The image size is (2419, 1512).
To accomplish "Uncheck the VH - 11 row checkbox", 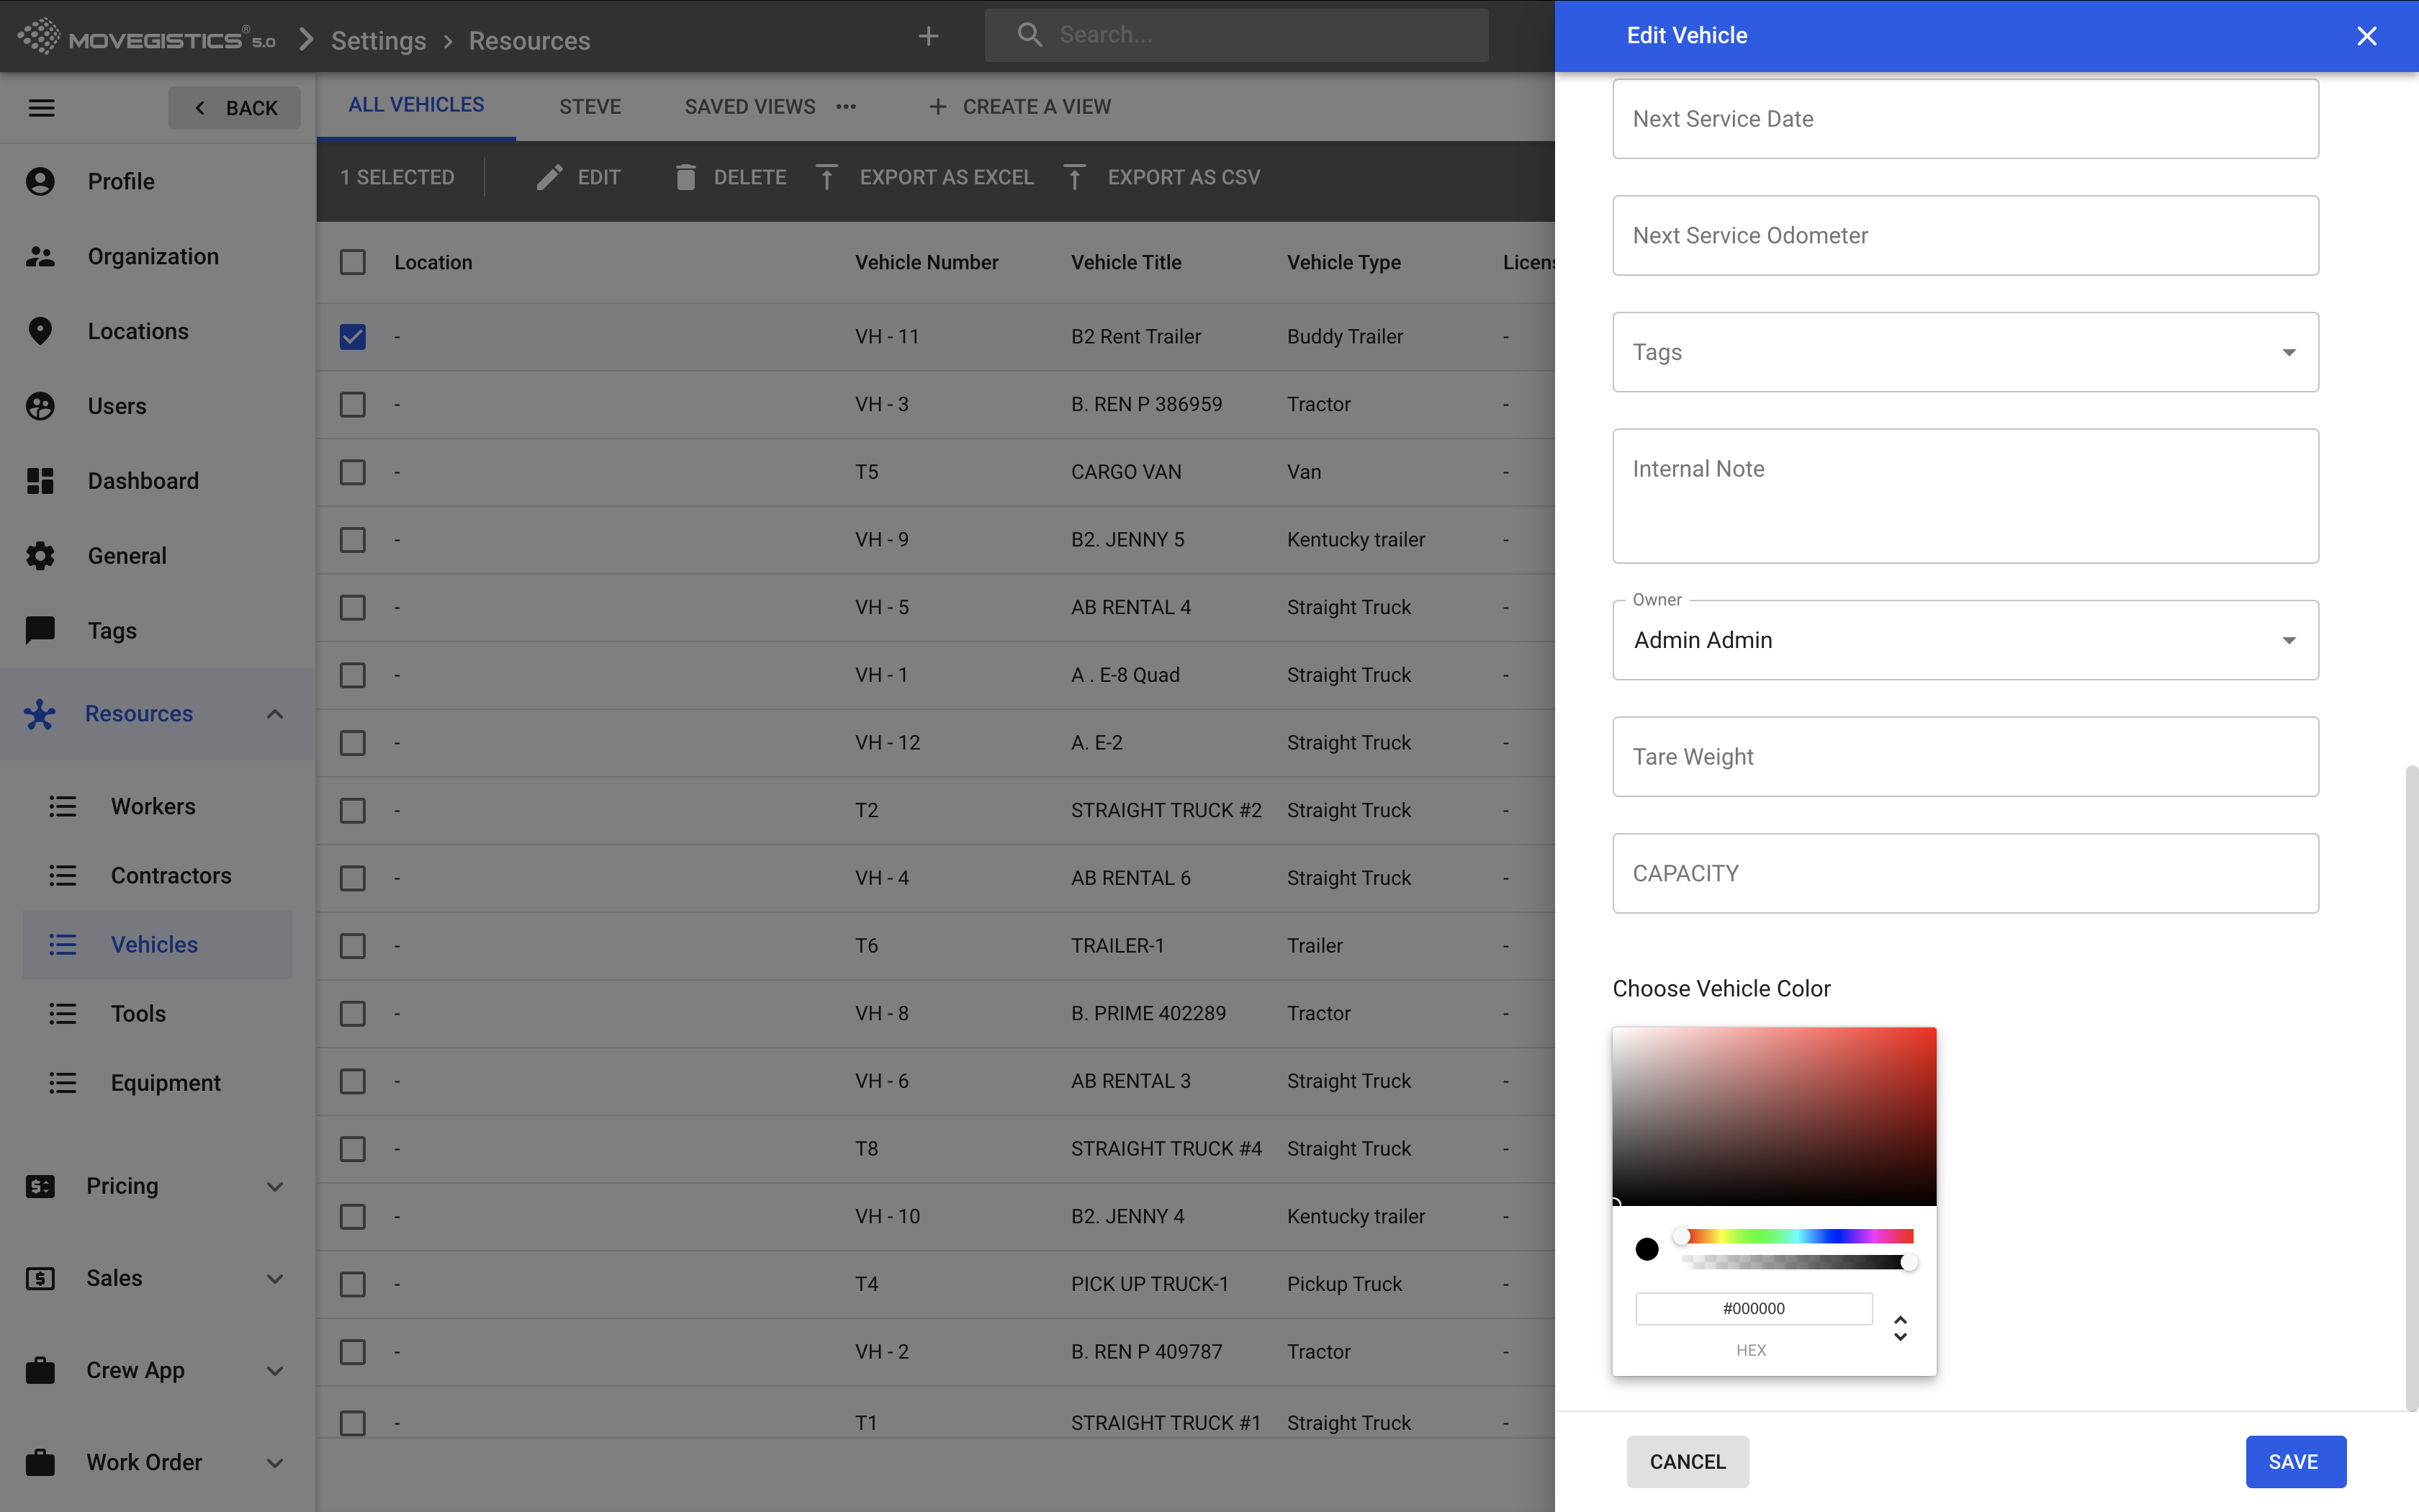I will (x=353, y=337).
